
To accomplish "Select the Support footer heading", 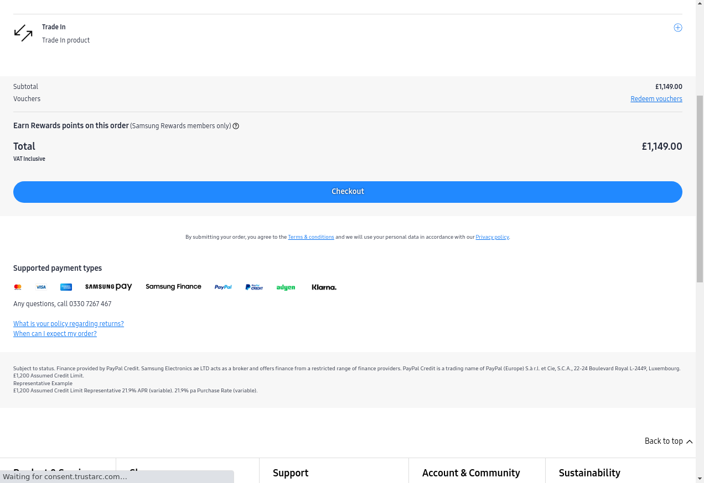I will tap(291, 473).
